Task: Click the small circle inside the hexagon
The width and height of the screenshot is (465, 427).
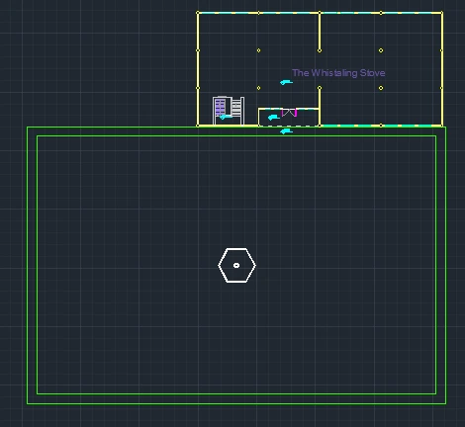Action: pyautogui.click(x=236, y=265)
